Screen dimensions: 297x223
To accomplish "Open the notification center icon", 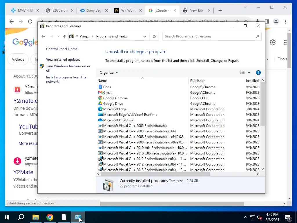I will 288,217.
